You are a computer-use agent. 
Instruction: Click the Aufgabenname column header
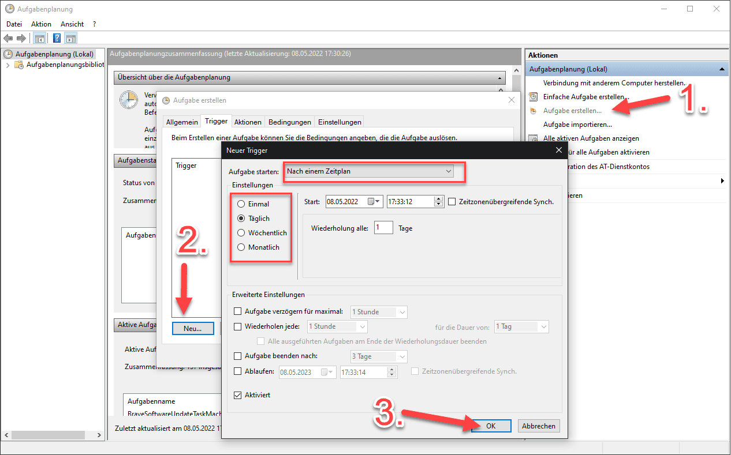[x=151, y=401]
